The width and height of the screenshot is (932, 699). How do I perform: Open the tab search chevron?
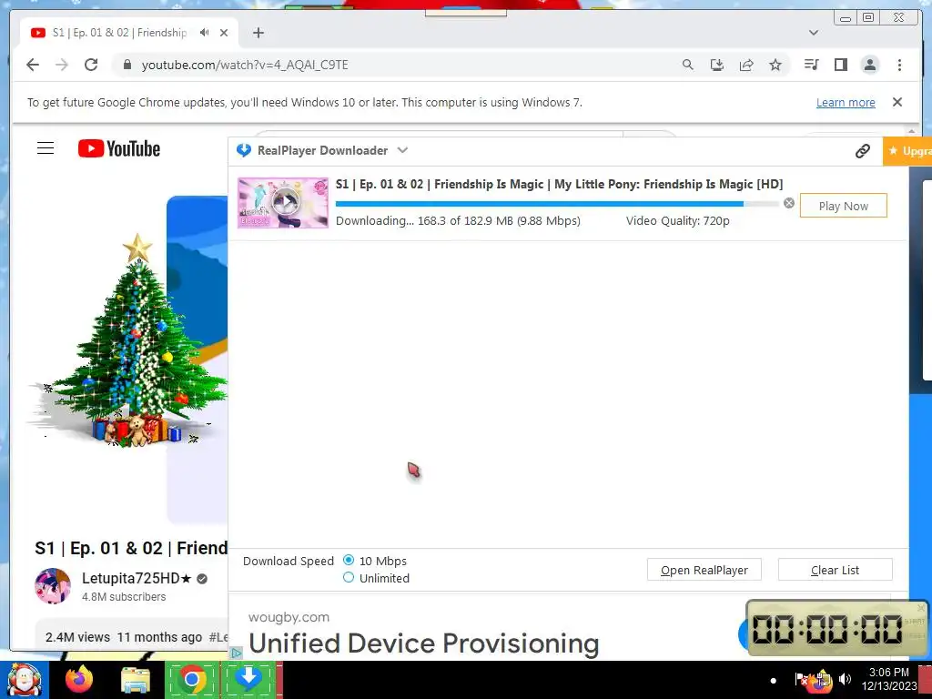813,33
